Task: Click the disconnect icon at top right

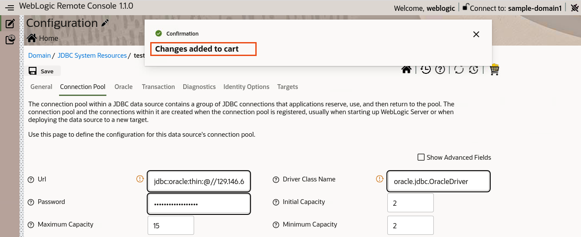Action: (574, 8)
